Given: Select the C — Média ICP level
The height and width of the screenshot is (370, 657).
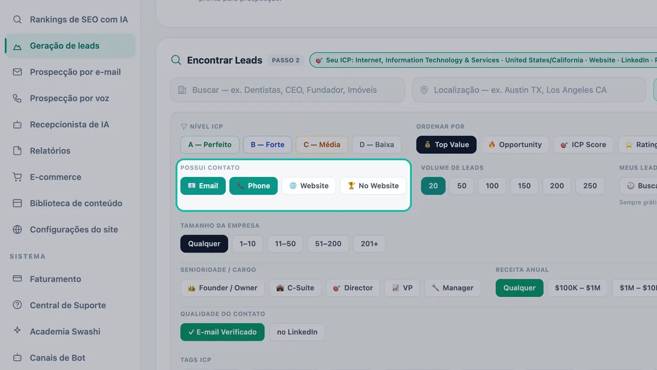Looking at the screenshot, I should point(322,145).
